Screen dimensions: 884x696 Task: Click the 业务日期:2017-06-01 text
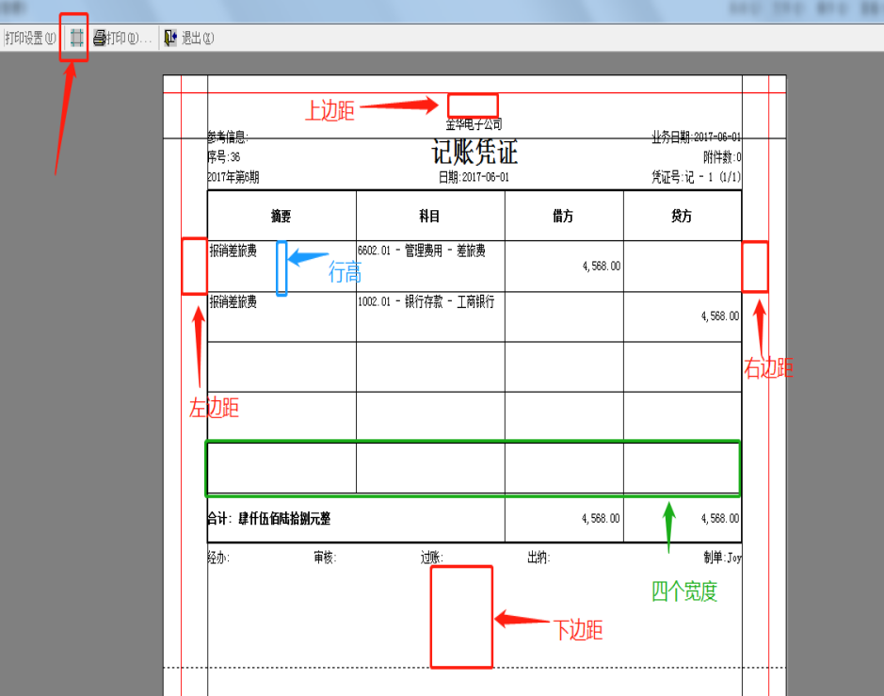697,138
